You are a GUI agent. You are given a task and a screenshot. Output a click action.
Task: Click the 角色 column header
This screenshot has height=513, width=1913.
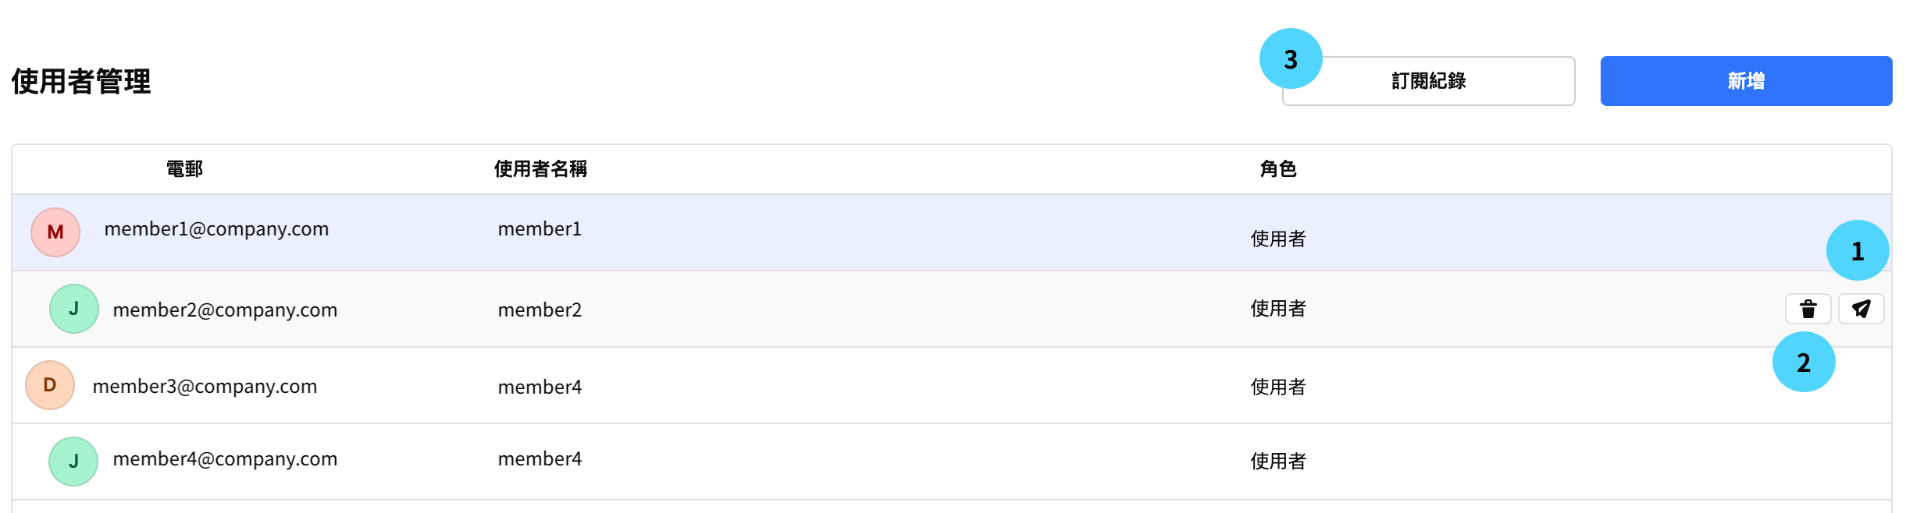1277,169
